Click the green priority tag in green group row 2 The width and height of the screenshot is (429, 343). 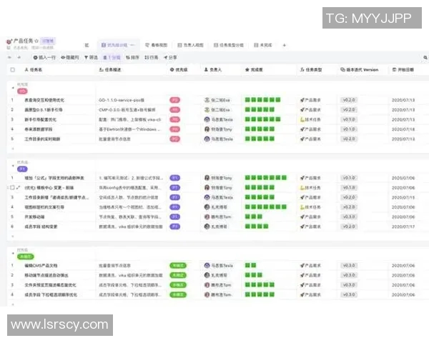[178, 275]
